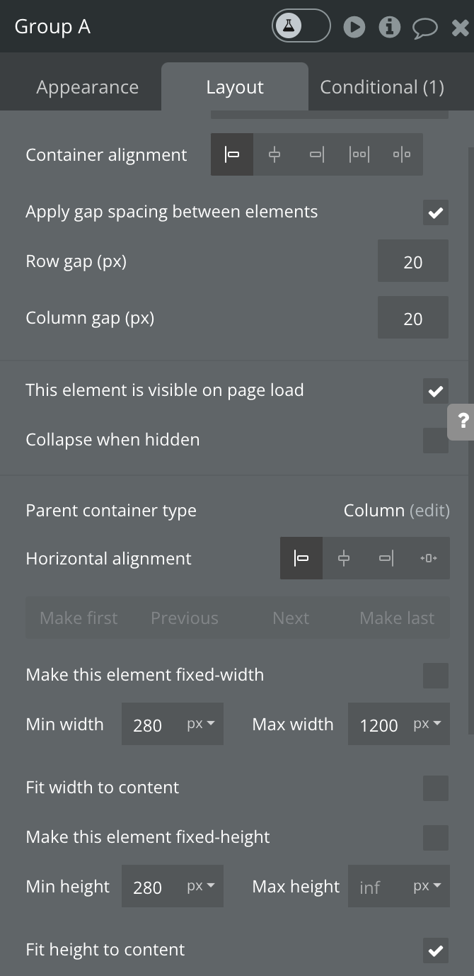This screenshot has width=474, height=976.
Task: Click the play animation icon in header
Action: click(x=354, y=27)
